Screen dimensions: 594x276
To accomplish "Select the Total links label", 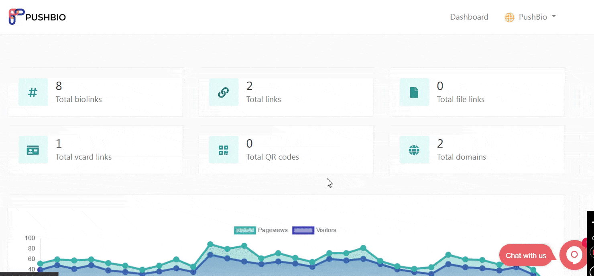I will pos(264,99).
